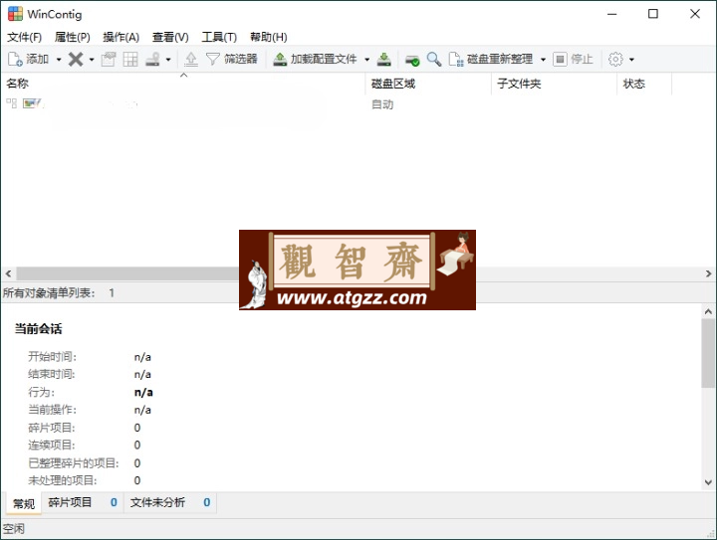The width and height of the screenshot is (717, 540).
Task: Open the 添加 dropdown arrow
Action: 59,60
